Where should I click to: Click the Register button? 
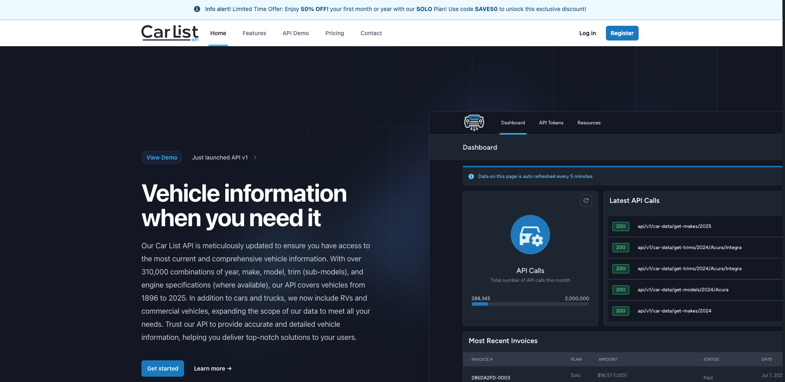621,33
